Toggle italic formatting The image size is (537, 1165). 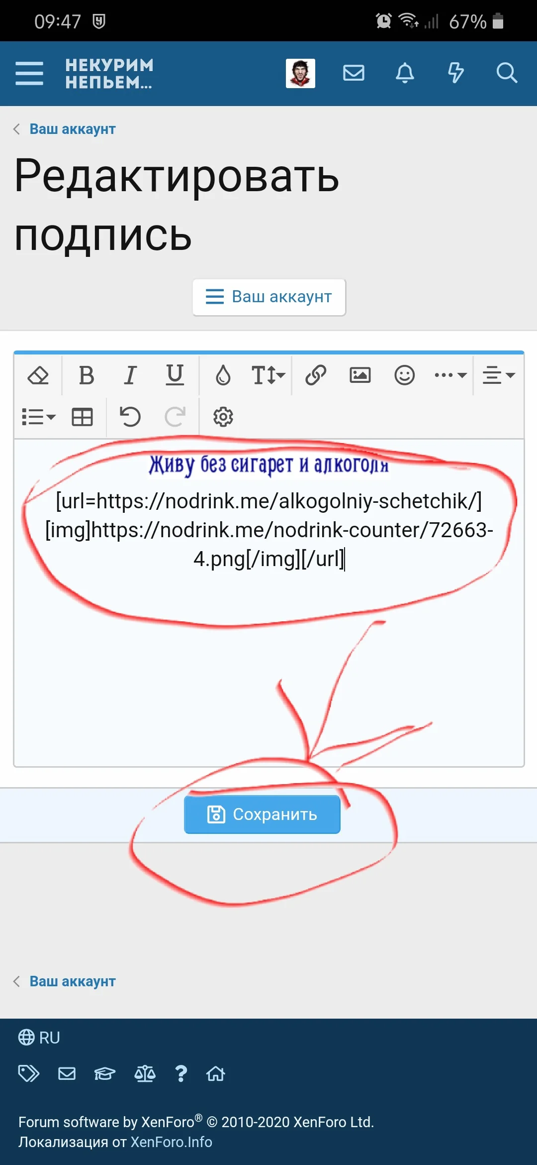(130, 375)
